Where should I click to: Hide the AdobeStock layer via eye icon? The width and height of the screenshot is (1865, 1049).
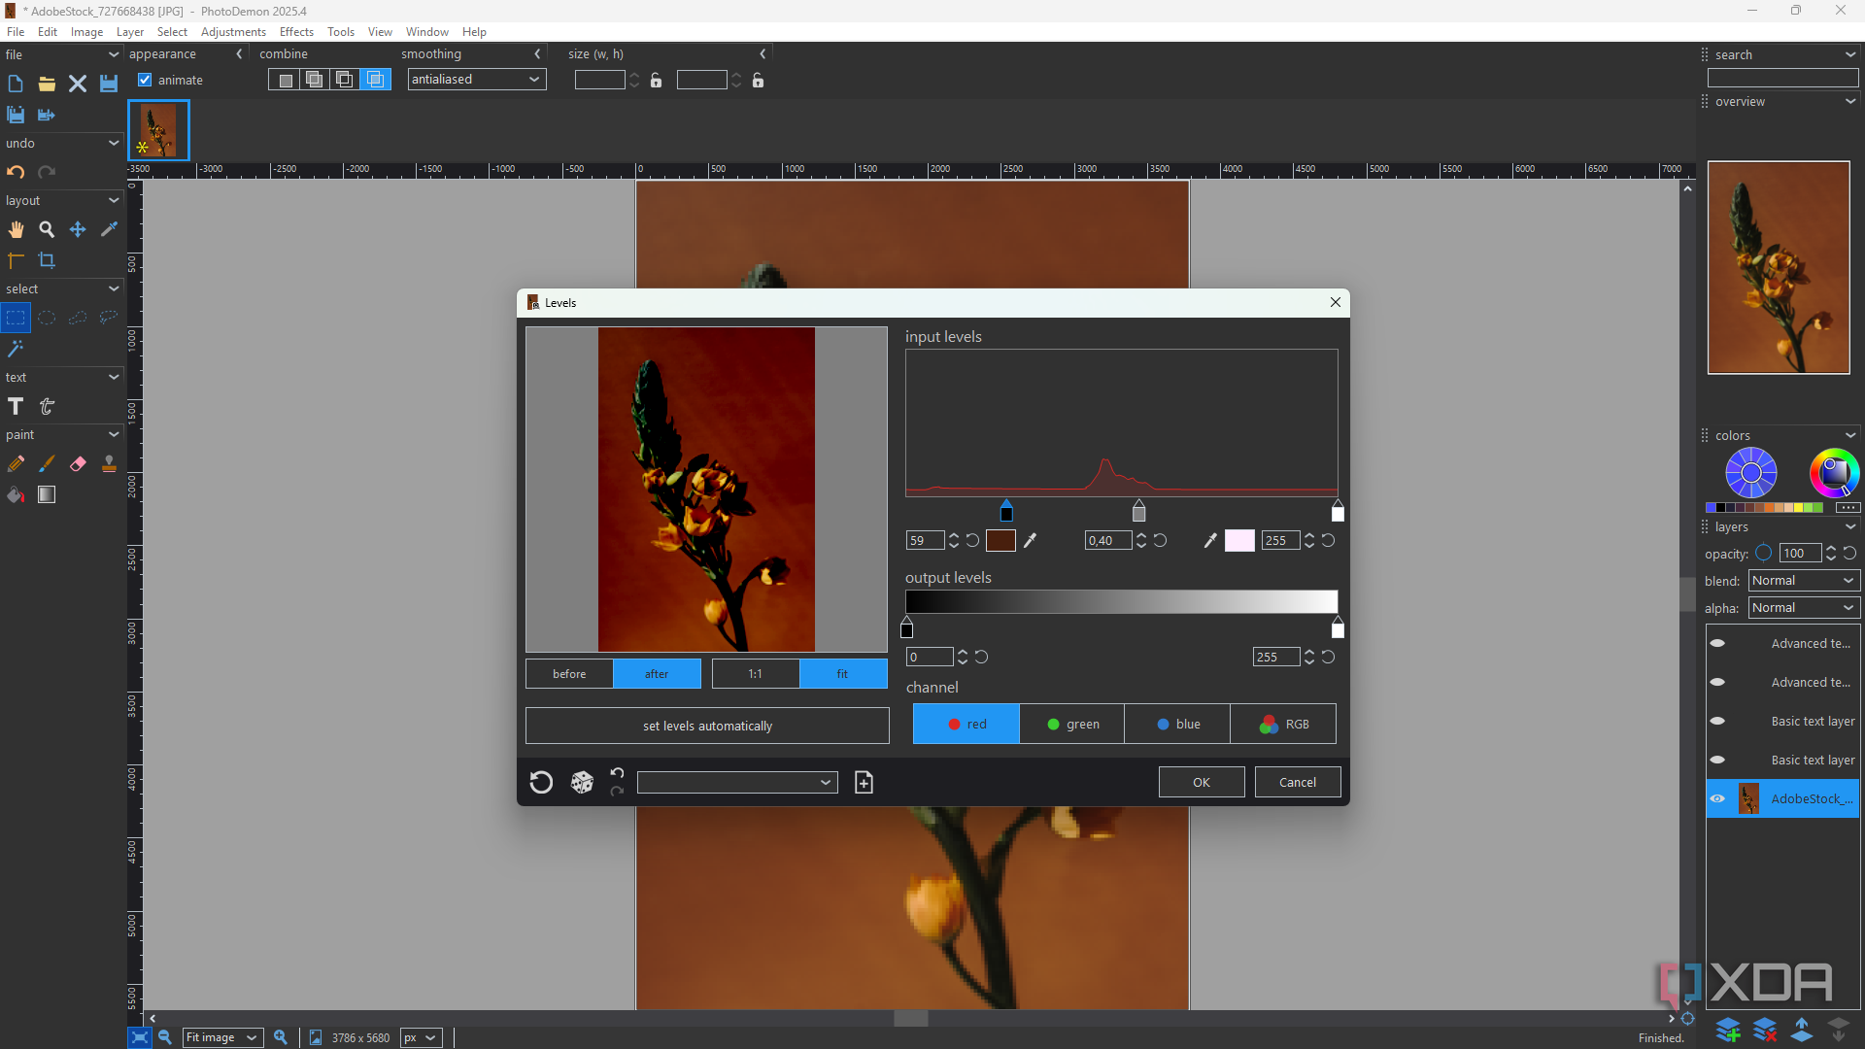pos(1717,798)
